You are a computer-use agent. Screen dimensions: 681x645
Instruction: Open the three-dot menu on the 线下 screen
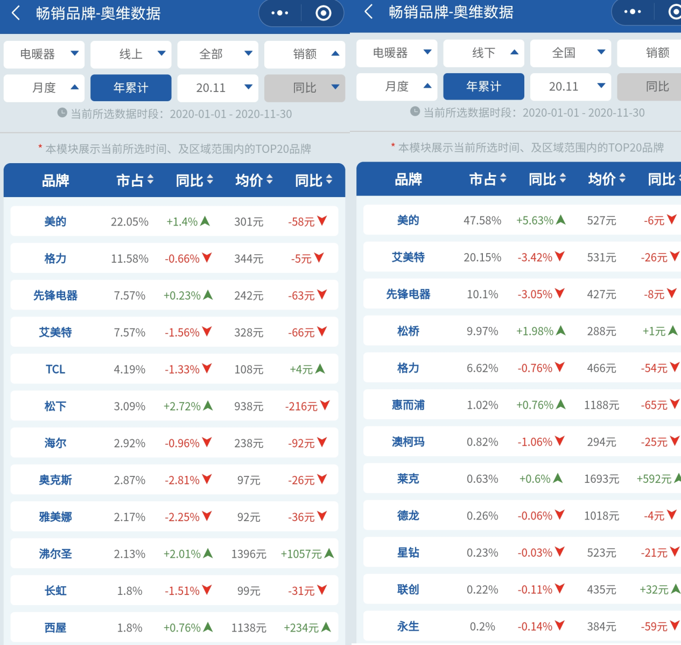[633, 12]
